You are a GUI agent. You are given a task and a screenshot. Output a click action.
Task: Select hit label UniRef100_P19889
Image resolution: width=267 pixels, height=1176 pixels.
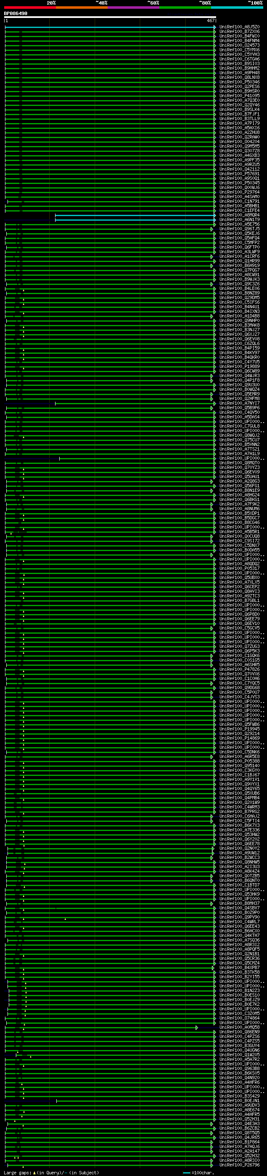click(x=239, y=366)
